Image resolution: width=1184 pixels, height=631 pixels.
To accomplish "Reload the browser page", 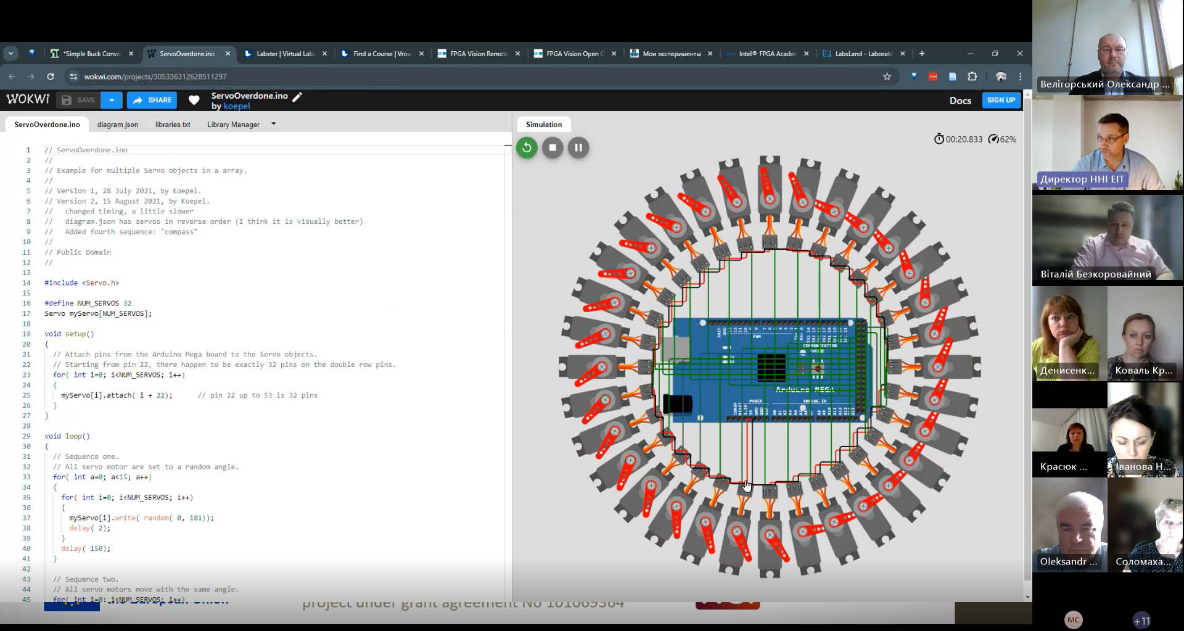I will (51, 76).
